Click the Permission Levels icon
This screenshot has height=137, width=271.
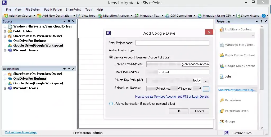222,111
